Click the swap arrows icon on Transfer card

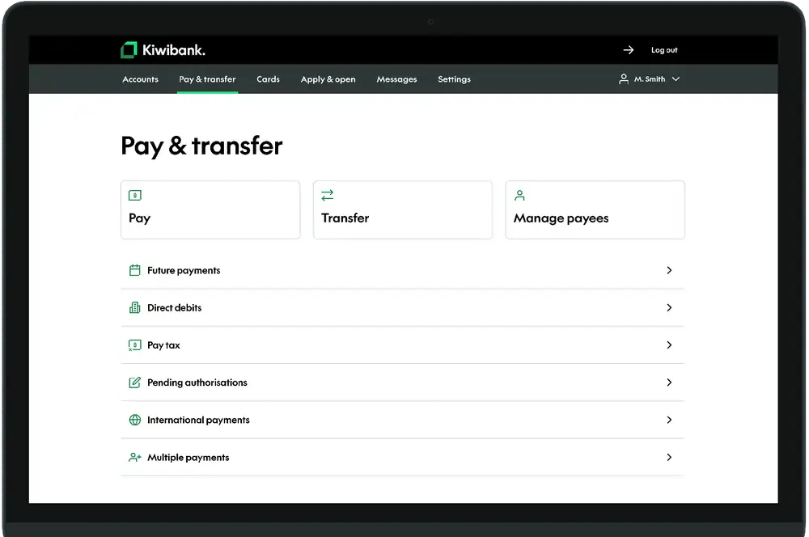point(327,196)
